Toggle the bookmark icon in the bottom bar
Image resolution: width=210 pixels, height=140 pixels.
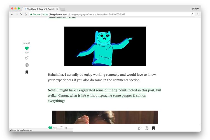pos(153,128)
